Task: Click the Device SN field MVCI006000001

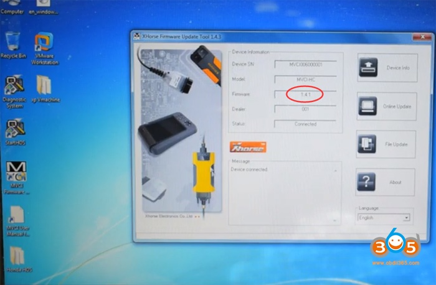Action: 305,64
